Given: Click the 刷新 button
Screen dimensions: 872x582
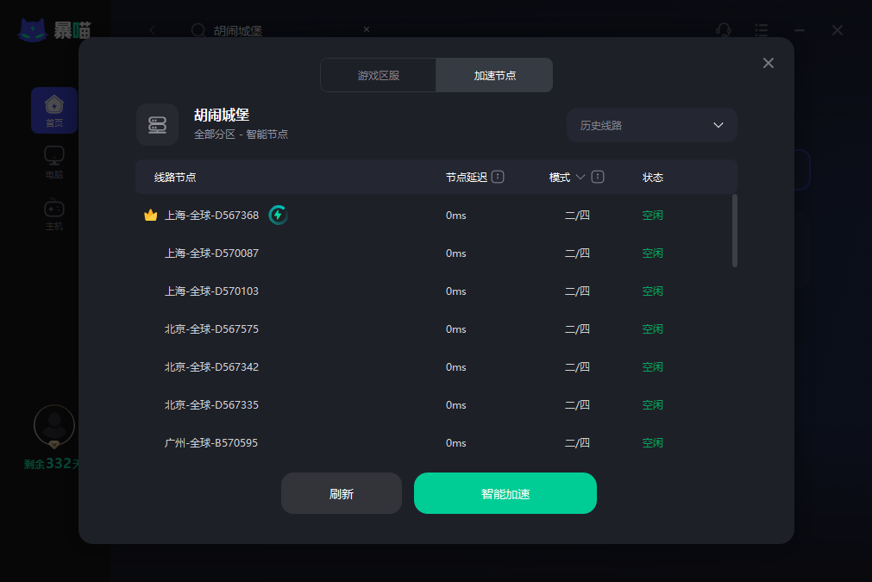Looking at the screenshot, I should coord(342,493).
